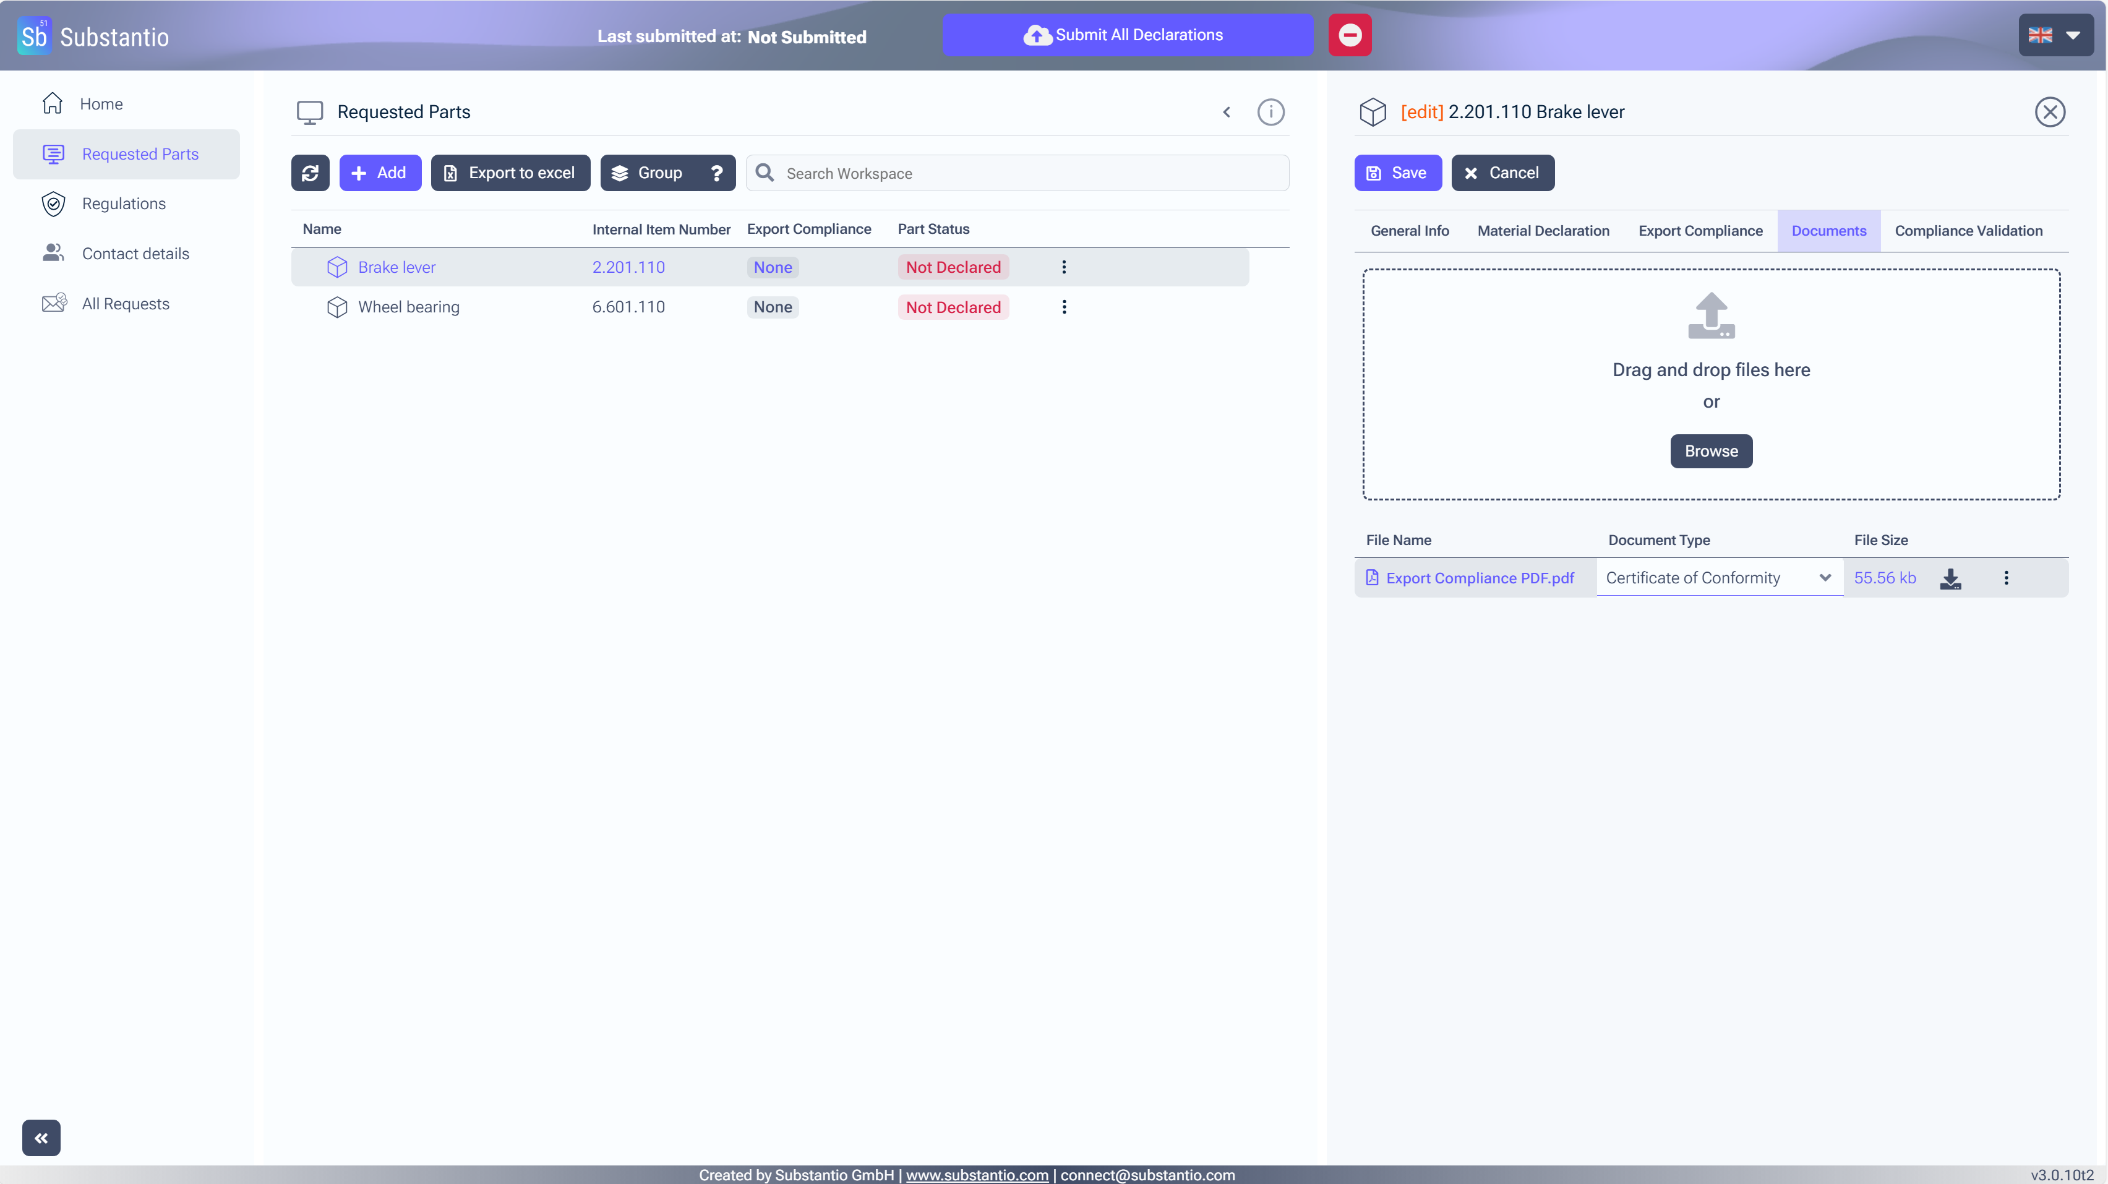Download the Export Compliance PDF file
Image resolution: width=2108 pixels, height=1184 pixels.
coord(1950,578)
